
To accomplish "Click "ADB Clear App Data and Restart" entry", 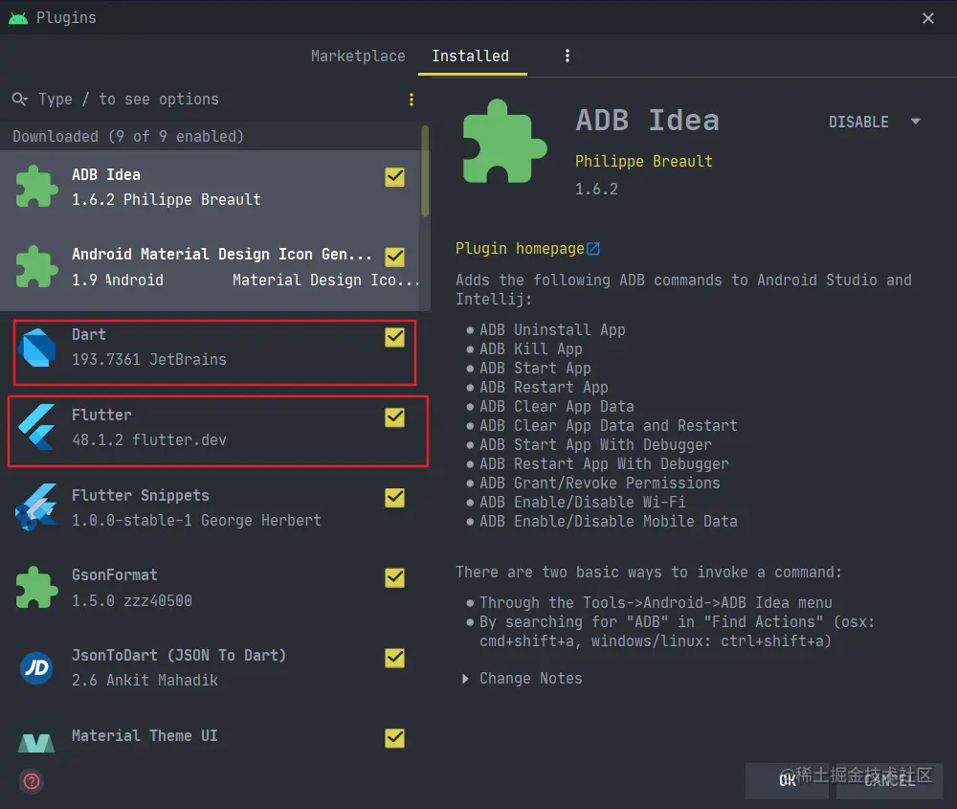I will click(609, 426).
